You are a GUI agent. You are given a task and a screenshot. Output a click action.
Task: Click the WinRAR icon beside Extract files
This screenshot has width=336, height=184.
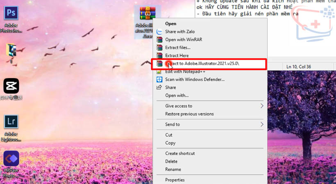159,47
